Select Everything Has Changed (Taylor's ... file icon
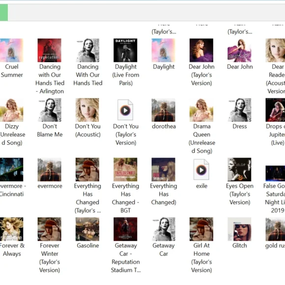The image size is (285, 285). pos(87,170)
